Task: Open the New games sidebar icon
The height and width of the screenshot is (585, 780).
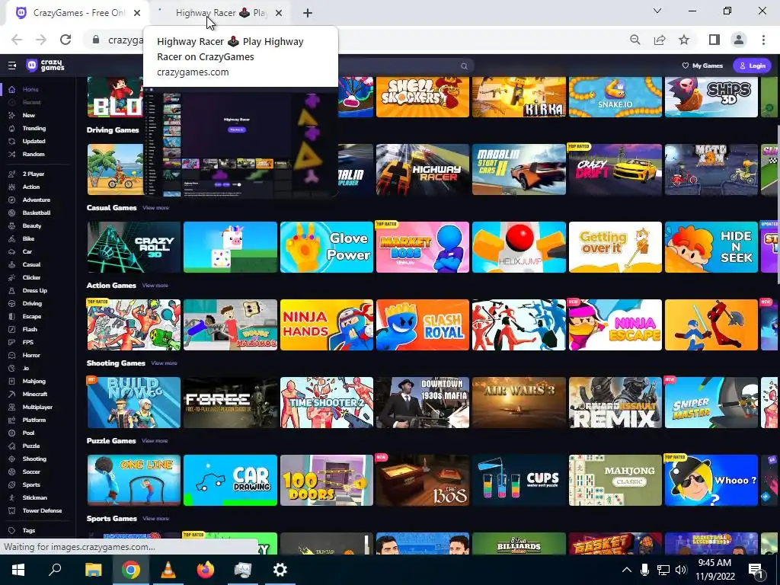Action: point(12,116)
